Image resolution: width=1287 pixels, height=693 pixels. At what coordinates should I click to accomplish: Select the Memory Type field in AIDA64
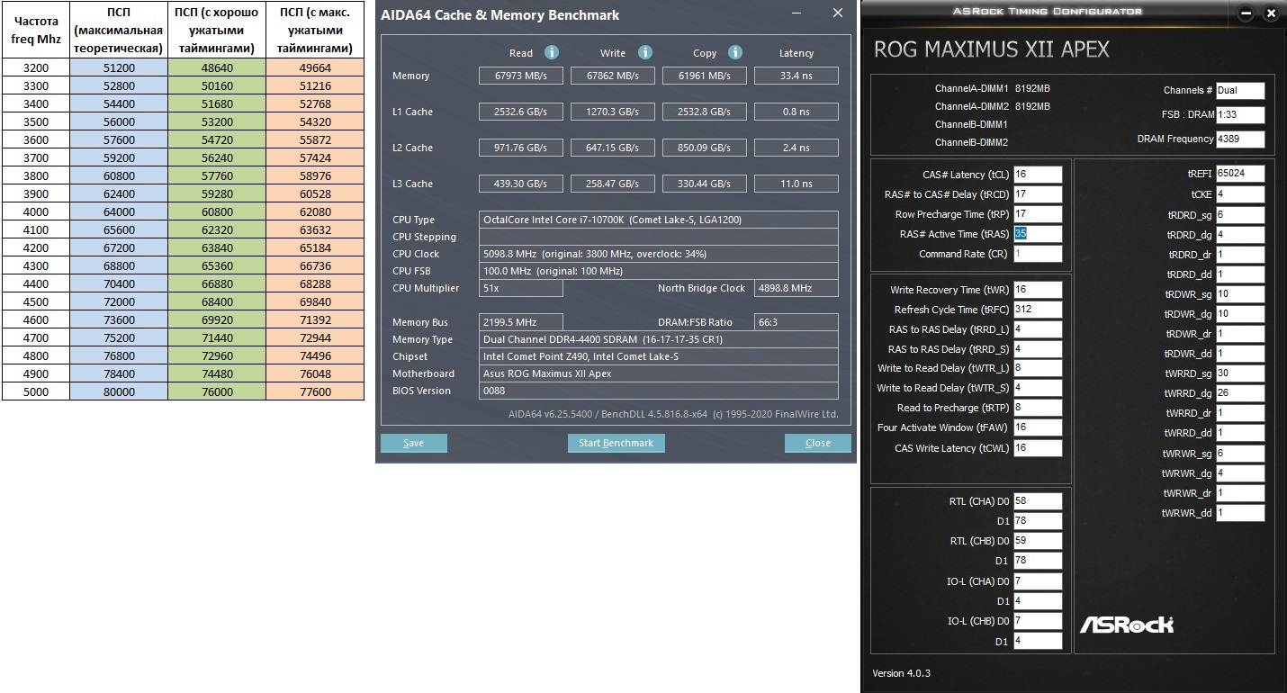click(x=659, y=339)
